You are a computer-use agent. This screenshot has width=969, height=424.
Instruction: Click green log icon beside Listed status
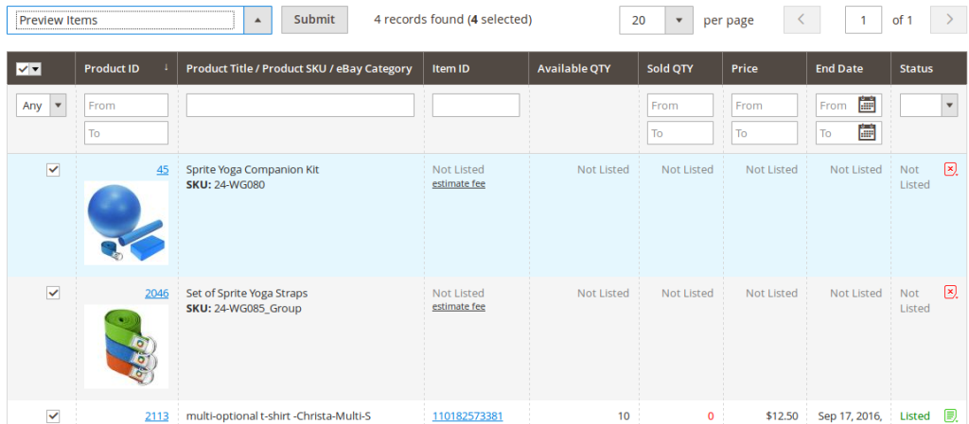tap(950, 416)
